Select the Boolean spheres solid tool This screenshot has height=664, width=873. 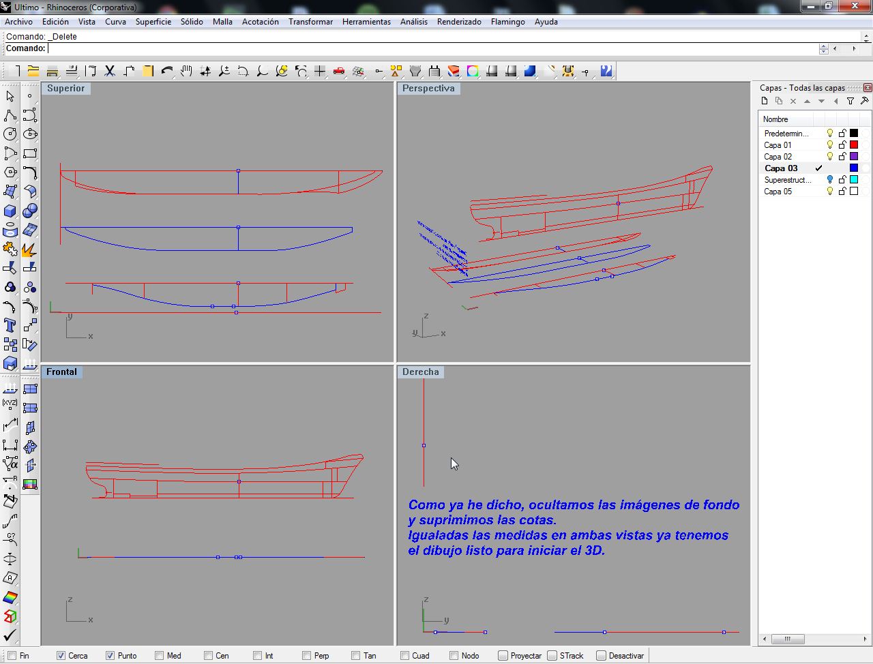tap(30, 211)
